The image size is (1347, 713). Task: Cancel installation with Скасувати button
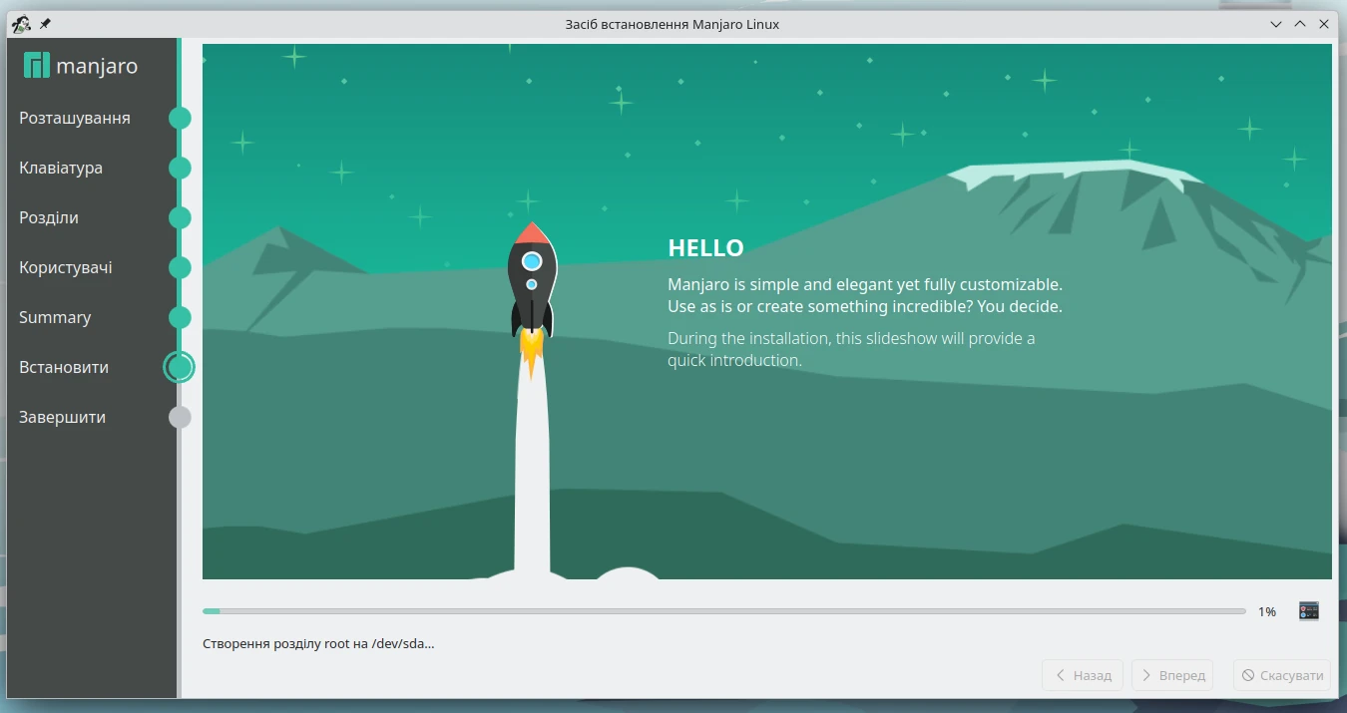click(x=1282, y=675)
